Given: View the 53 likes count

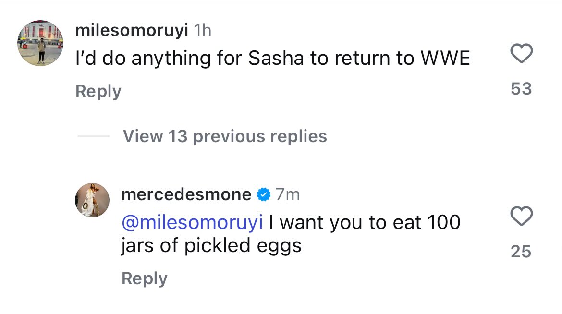Looking at the screenshot, I should [521, 89].
